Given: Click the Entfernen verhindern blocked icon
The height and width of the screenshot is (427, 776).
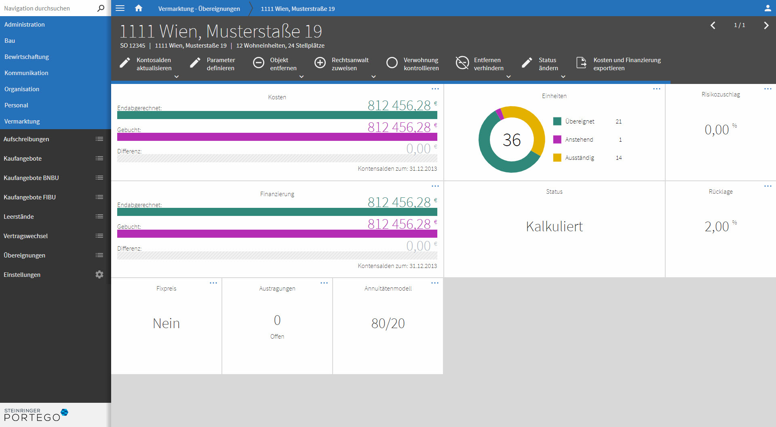Looking at the screenshot, I should (x=462, y=63).
